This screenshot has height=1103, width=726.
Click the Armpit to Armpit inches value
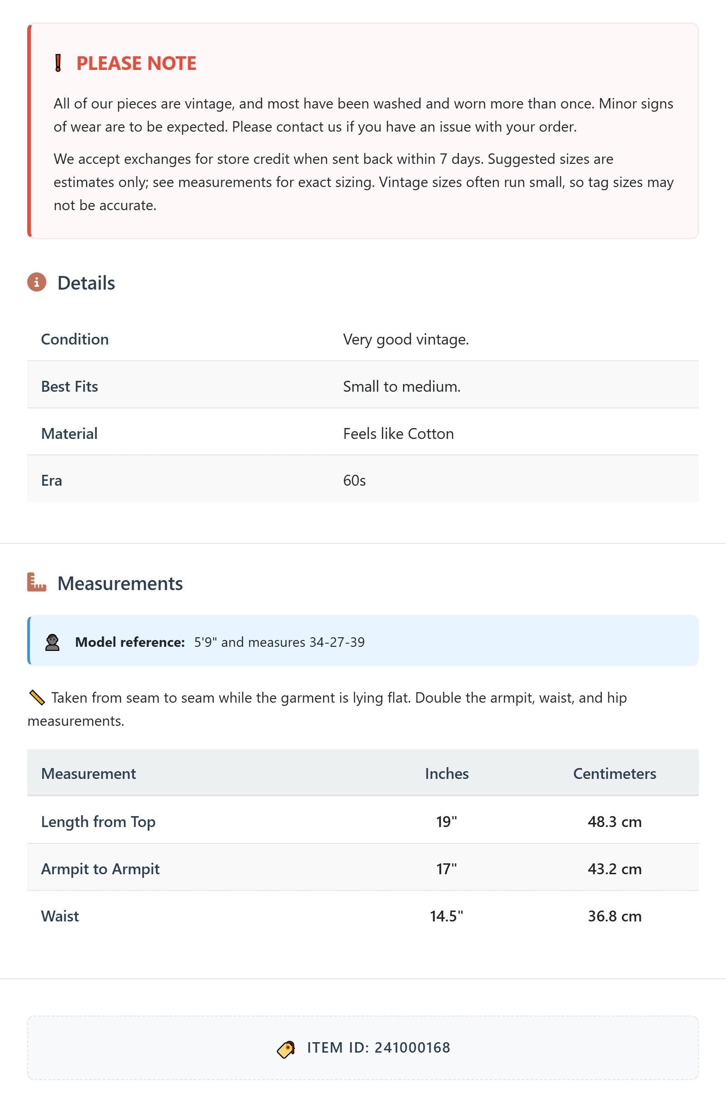[x=446, y=868]
